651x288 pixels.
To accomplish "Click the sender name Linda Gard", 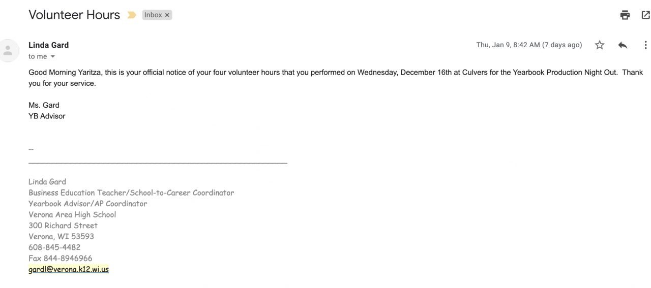I will click(x=48, y=45).
